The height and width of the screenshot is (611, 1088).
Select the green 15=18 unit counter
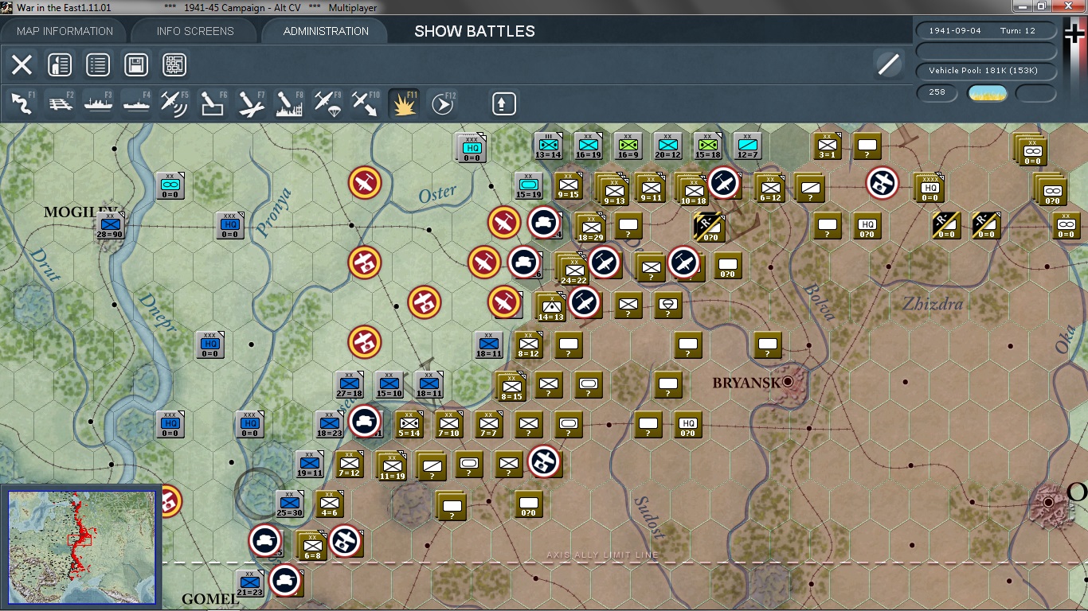707,146
